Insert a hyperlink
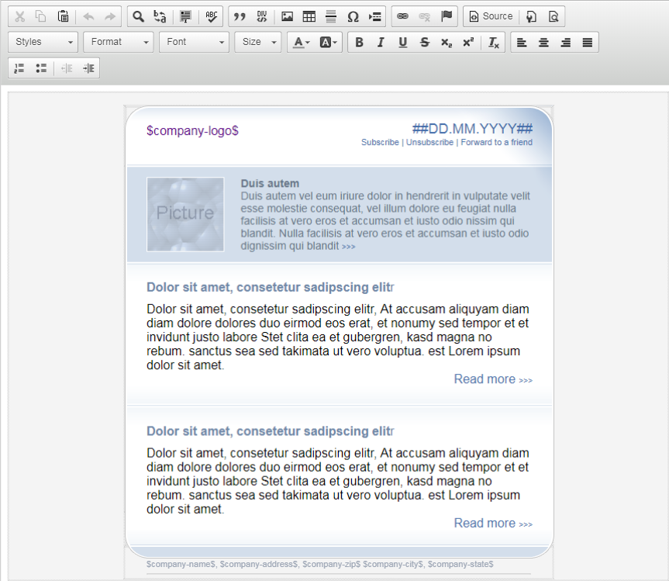 coord(402,16)
